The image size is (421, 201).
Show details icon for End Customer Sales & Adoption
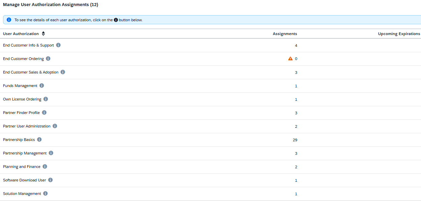pyautogui.click(x=63, y=72)
